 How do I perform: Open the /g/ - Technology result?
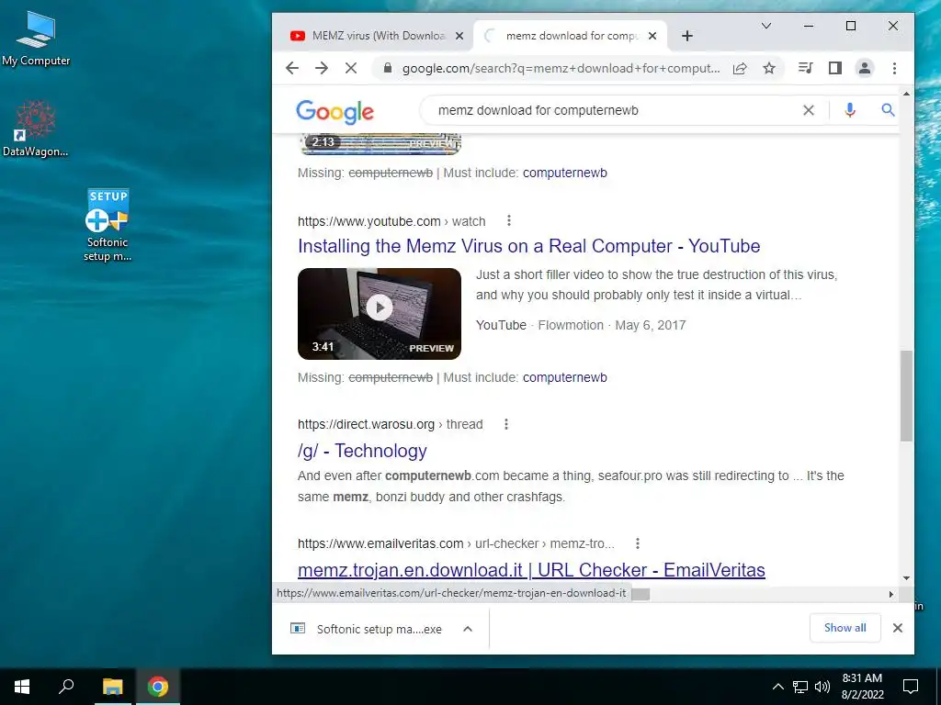click(362, 450)
